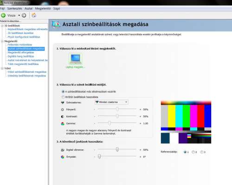Increase Gamma with its plus button

[140, 123]
